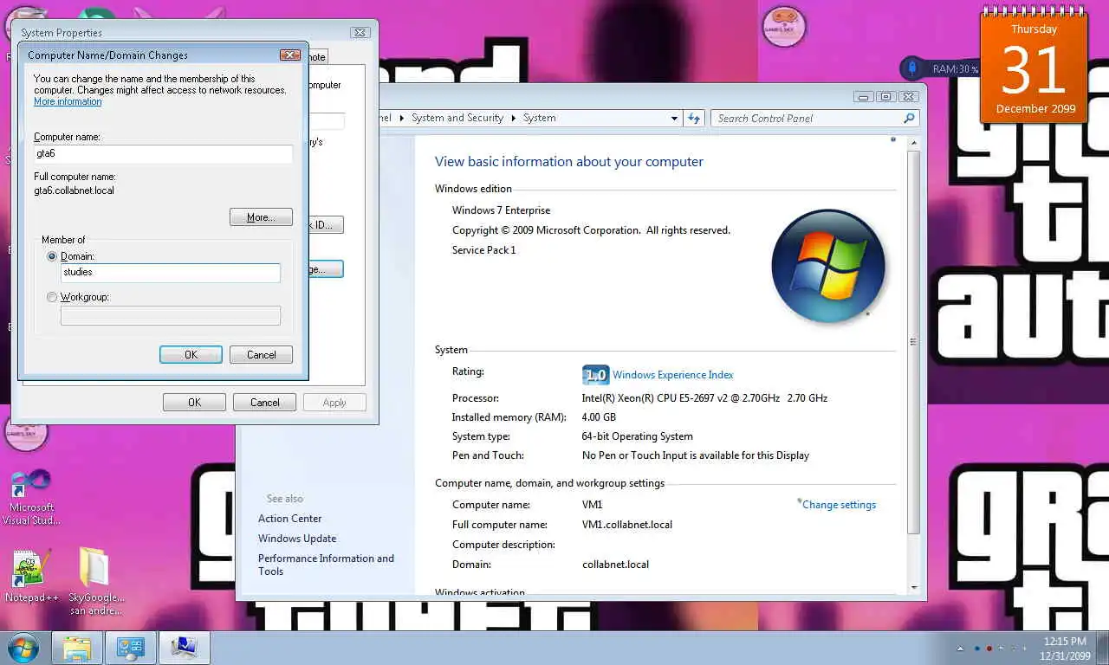This screenshot has width=1109, height=665.
Task: Click the Windows logo in System window
Action: pos(828,266)
